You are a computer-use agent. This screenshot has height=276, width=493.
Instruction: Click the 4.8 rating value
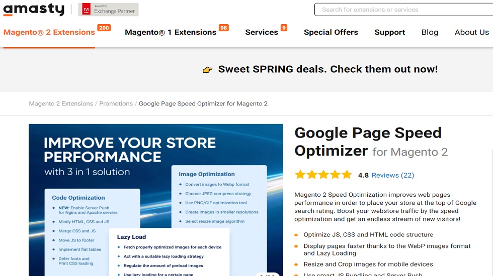363,175
